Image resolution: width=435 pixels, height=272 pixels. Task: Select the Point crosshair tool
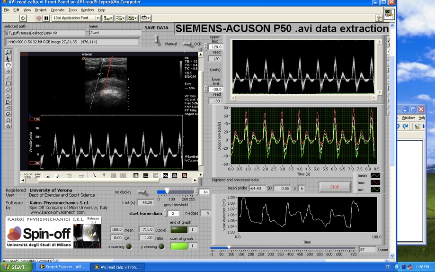click(9, 71)
